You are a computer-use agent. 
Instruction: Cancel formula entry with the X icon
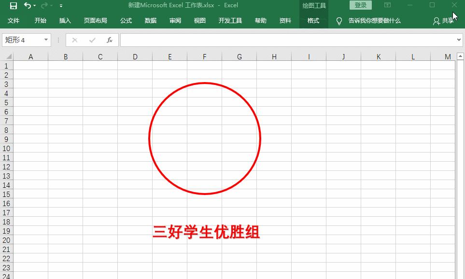point(75,40)
